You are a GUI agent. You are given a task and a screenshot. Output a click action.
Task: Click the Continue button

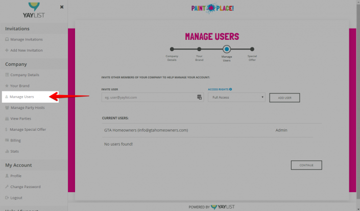point(306,165)
